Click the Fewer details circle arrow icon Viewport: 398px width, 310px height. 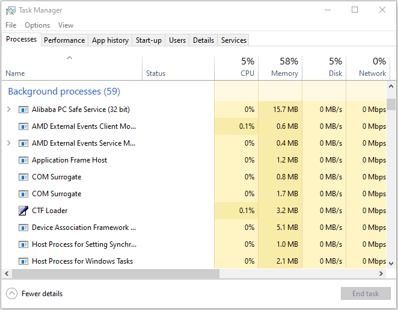(x=11, y=294)
